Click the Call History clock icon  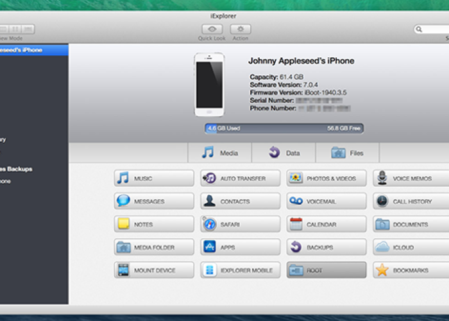[382, 201]
